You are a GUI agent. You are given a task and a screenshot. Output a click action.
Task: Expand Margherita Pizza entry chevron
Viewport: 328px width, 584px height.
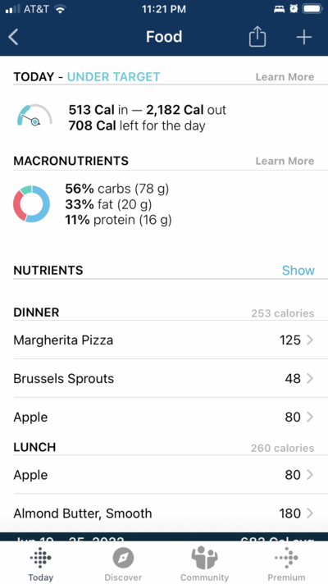pos(310,340)
